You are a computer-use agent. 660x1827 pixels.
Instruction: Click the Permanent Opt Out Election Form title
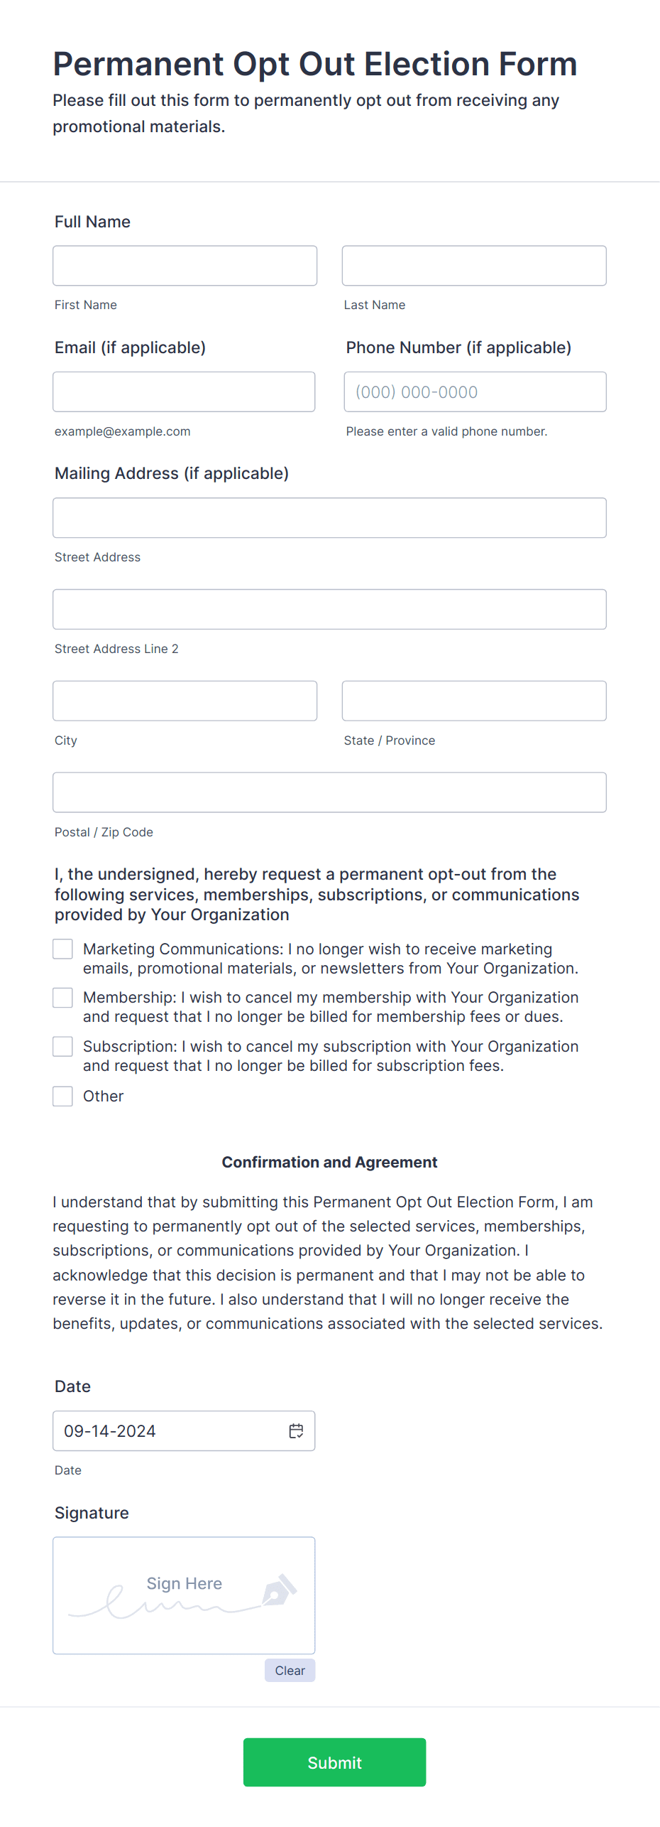(x=314, y=64)
